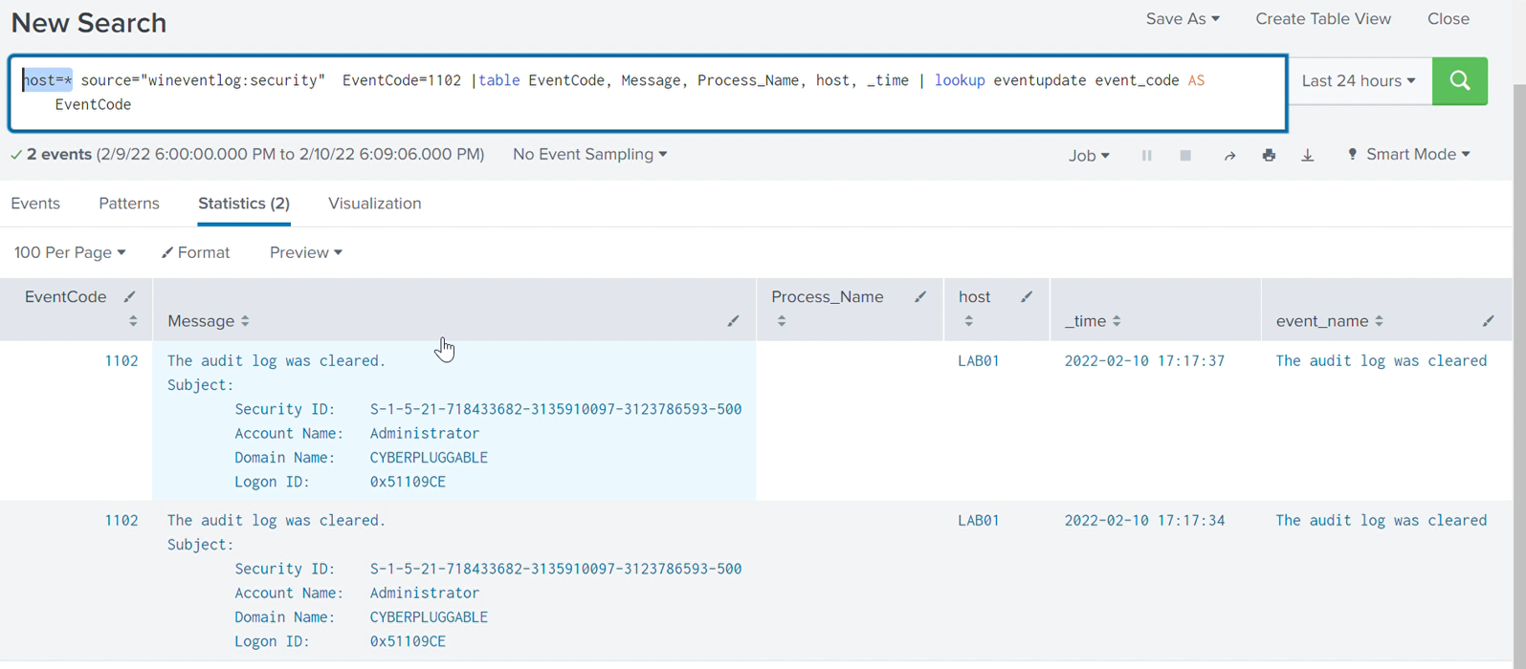Click into the search query input
The width and height of the screenshot is (1526, 669).
[x=648, y=93]
